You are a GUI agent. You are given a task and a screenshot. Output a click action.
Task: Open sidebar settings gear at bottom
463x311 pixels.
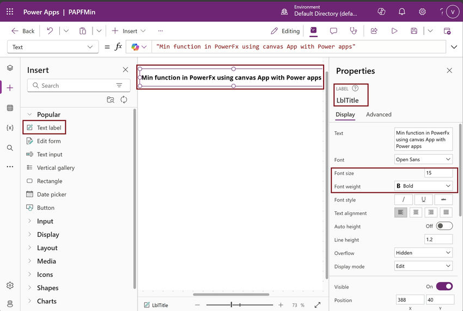[x=10, y=285]
